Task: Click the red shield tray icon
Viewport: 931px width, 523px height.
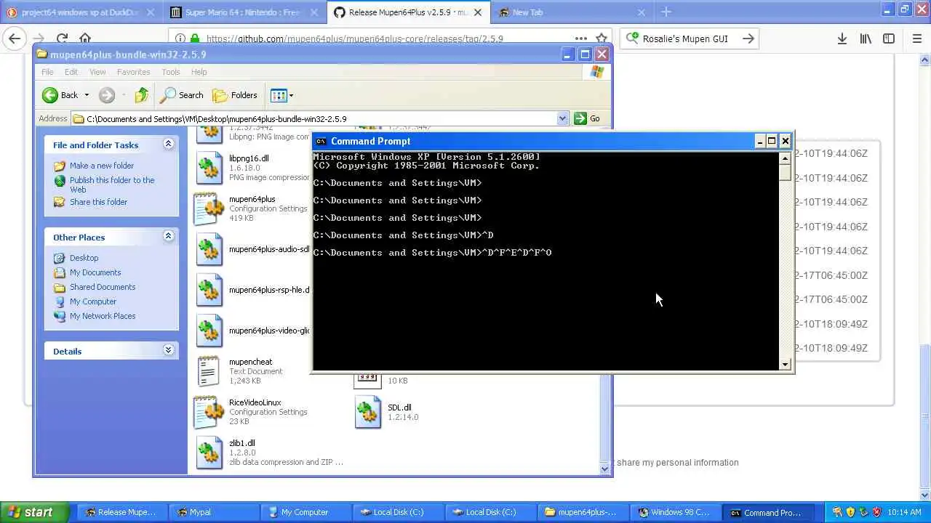Action: click(876, 512)
